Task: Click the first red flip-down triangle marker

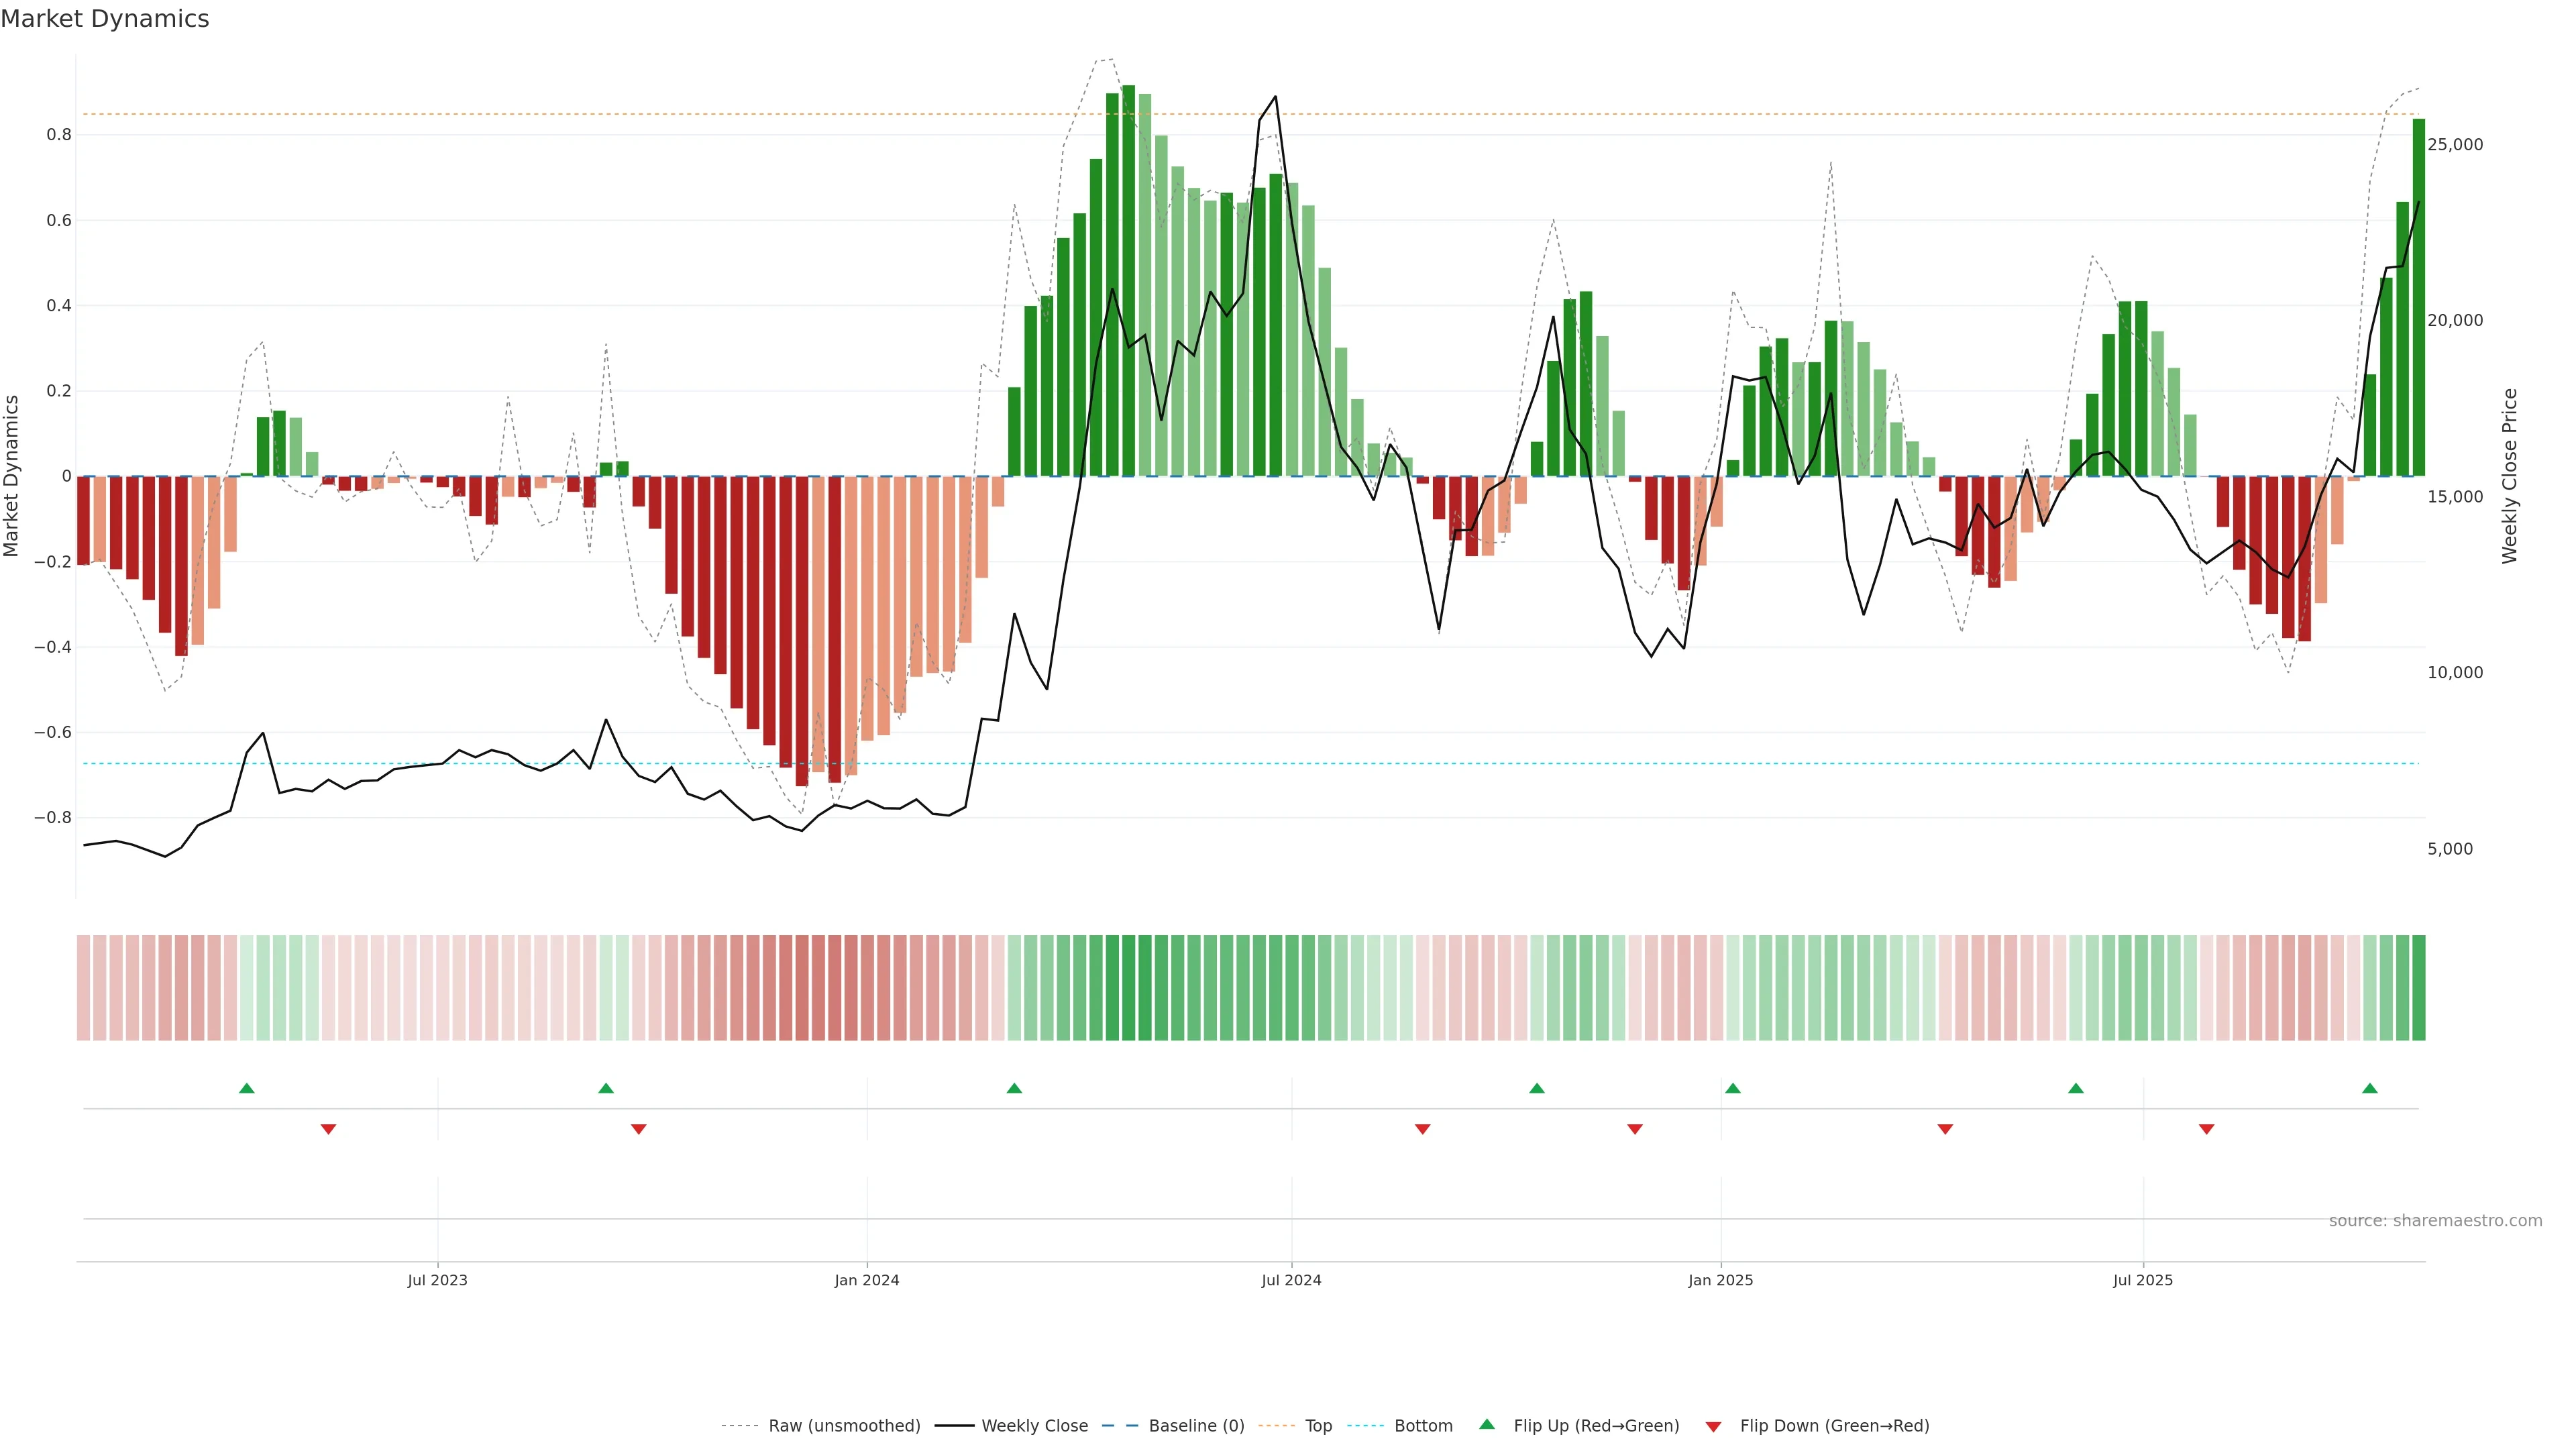Action: (x=328, y=1129)
